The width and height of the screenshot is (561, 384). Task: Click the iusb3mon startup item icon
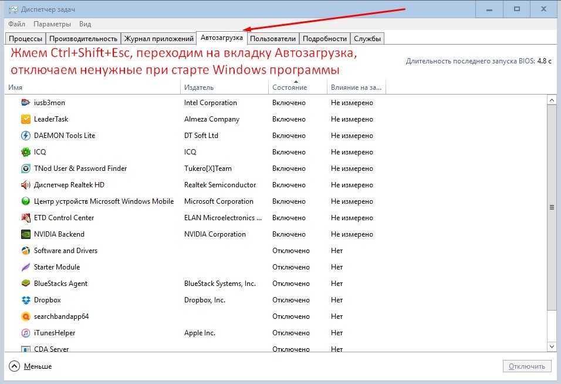pyautogui.click(x=25, y=103)
